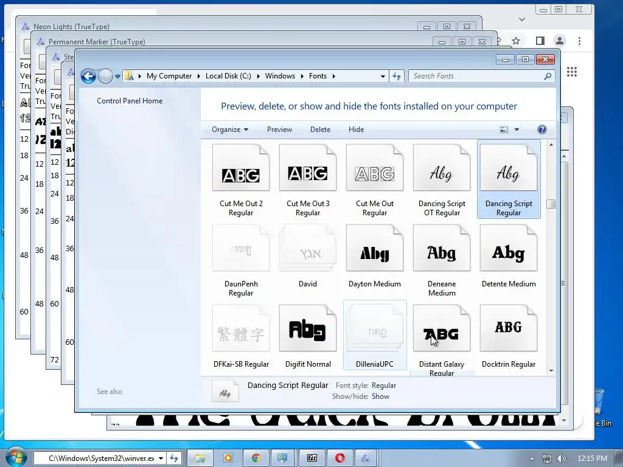This screenshot has height=467, width=623.
Task: Select the Detente Medium font icon
Action: [509, 248]
